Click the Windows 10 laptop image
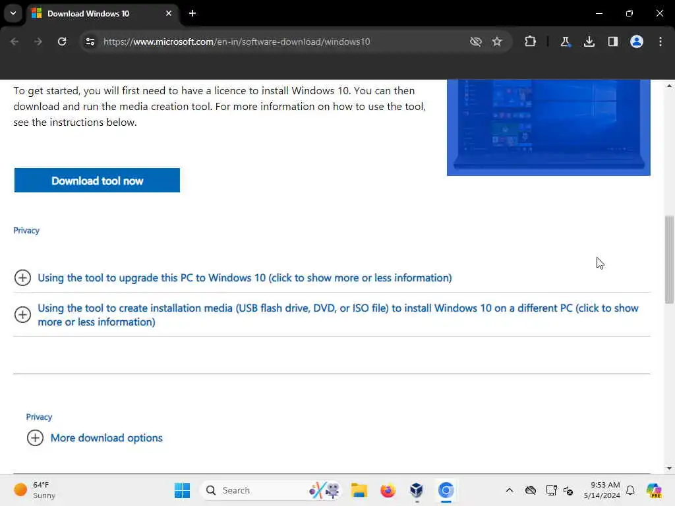This screenshot has height=506, width=675. tap(548, 127)
